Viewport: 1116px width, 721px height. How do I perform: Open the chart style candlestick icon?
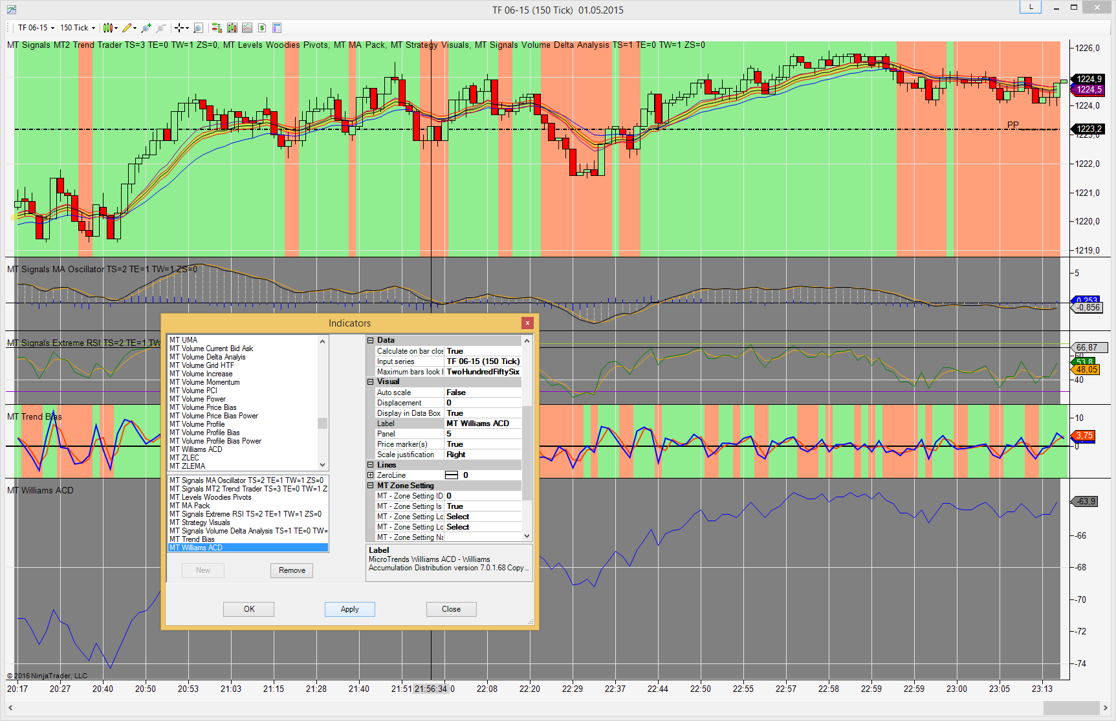(108, 28)
